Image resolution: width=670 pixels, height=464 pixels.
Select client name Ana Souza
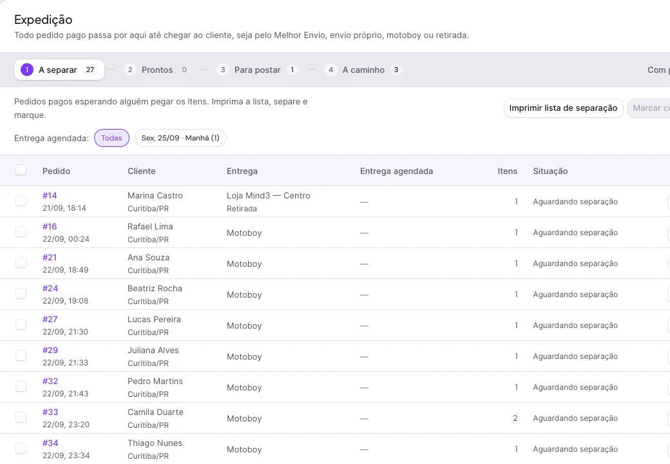coord(148,258)
